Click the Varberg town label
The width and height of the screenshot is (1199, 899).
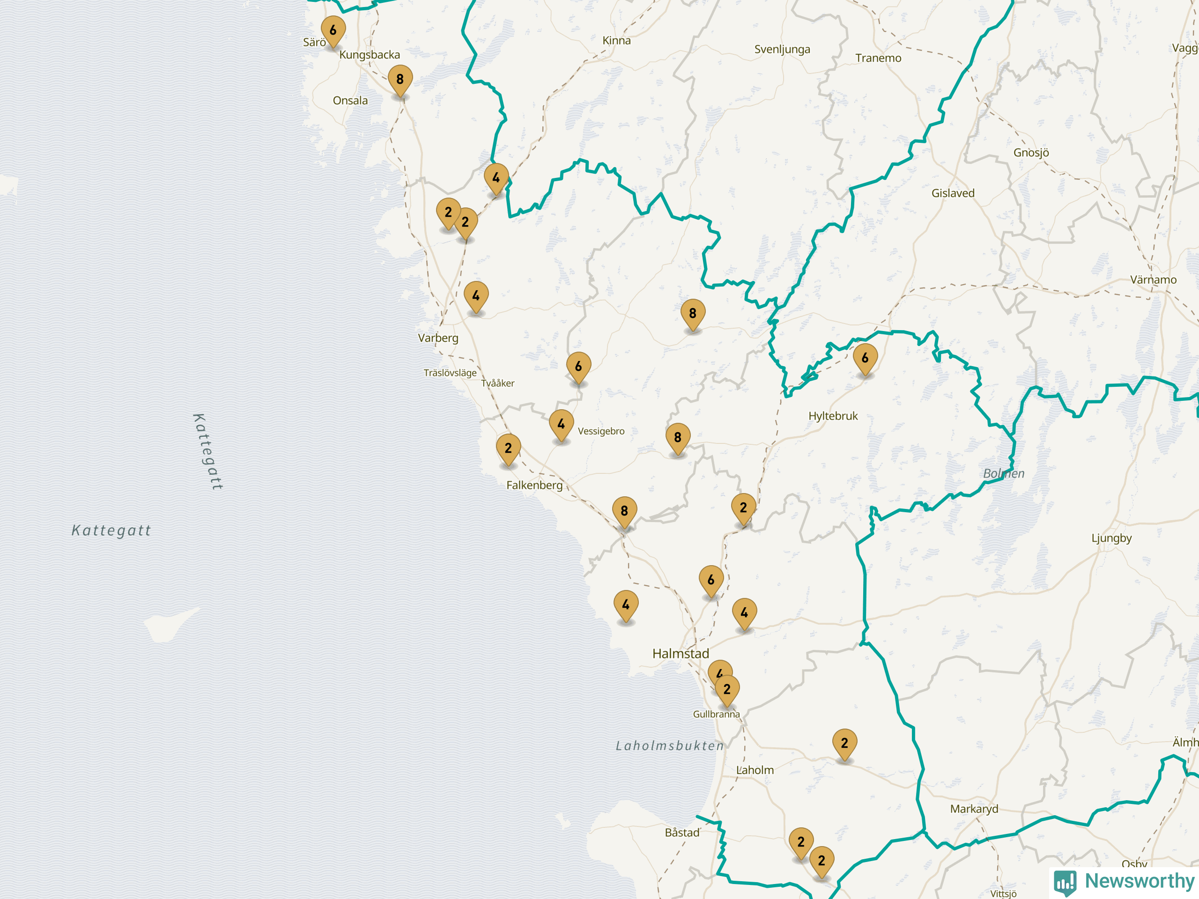coord(438,339)
